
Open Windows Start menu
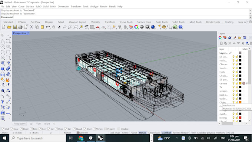pyautogui.click(x=4, y=138)
